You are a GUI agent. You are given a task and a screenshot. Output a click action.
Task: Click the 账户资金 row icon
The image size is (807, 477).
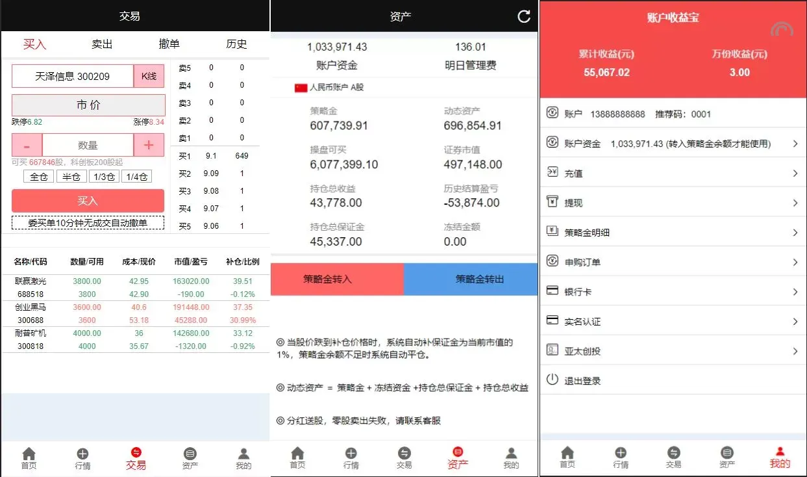[x=552, y=142]
